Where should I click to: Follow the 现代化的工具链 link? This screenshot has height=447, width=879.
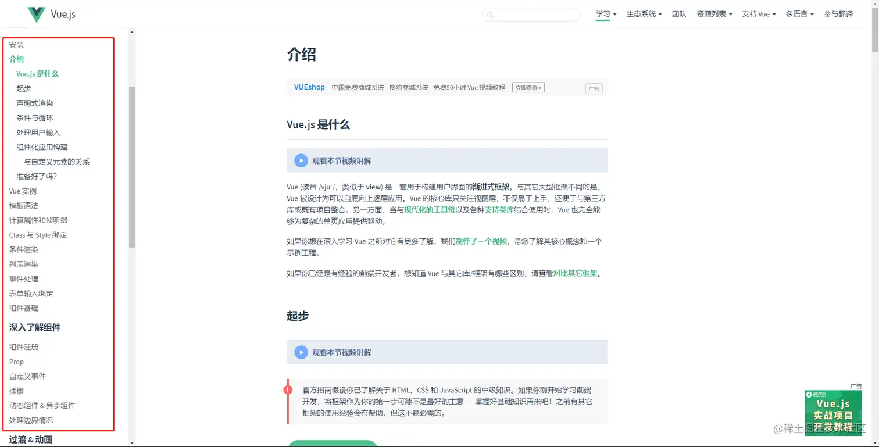[430, 210]
